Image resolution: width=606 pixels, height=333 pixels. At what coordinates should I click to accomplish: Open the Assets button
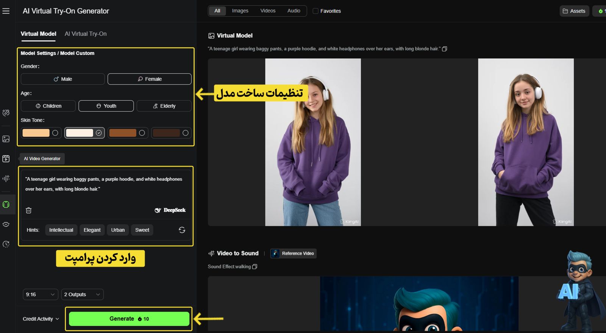(574, 11)
